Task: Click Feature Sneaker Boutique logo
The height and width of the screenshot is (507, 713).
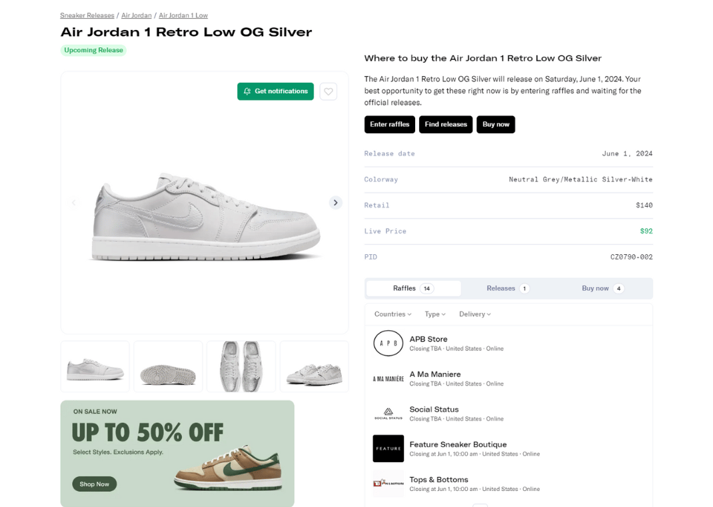Action: click(x=388, y=449)
